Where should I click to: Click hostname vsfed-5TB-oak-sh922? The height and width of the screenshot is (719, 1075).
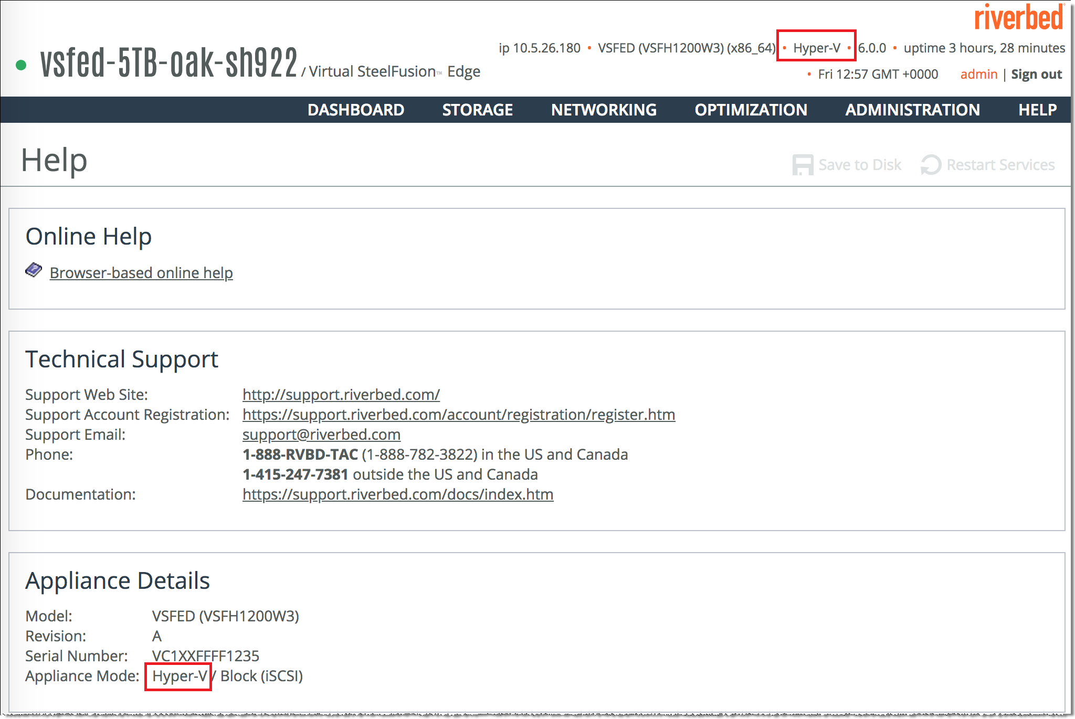point(169,63)
